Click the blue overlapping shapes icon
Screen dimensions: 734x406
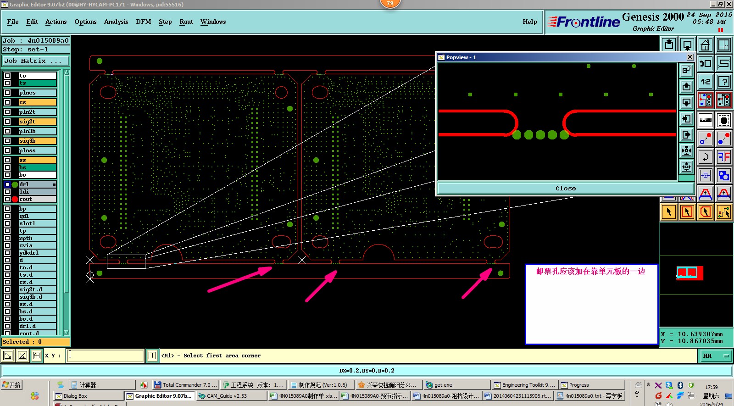pos(724,175)
